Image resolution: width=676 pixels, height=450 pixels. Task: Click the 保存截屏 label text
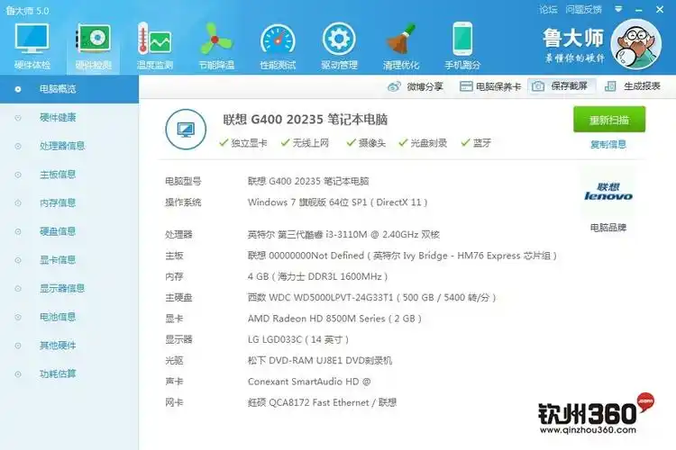569,86
